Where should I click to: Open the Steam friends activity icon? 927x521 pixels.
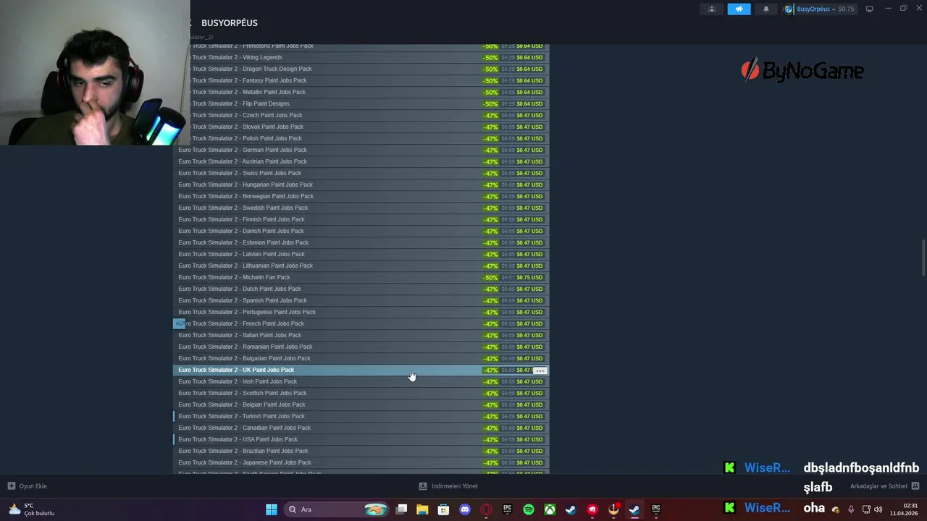712,9
